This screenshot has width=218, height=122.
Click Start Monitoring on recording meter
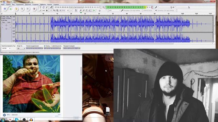pos(76,7)
